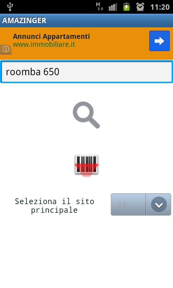Place the cursor after '650' in the search box
This screenshot has width=173, height=288.
tap(60, 72)
